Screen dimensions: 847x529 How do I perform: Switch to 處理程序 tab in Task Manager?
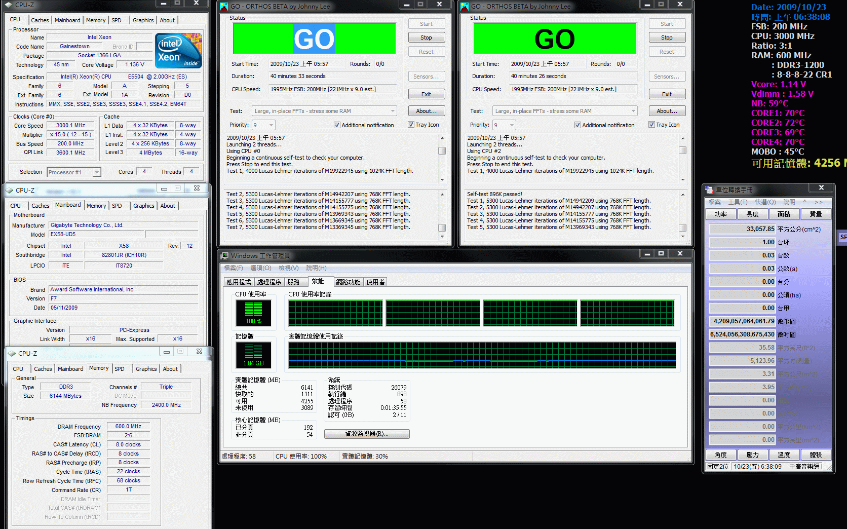click(269, 282)
